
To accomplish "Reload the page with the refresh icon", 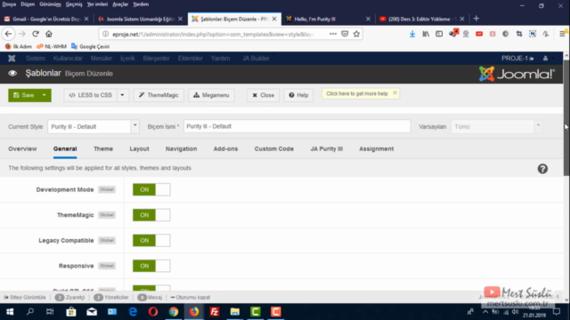I will click(36, 34).
